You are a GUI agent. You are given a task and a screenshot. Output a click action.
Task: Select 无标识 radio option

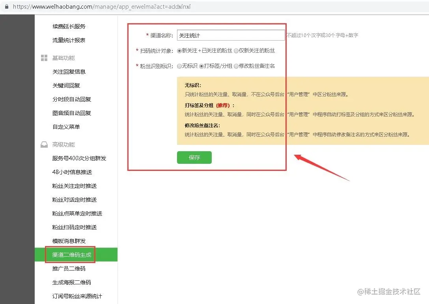click(x=179, y=66)
